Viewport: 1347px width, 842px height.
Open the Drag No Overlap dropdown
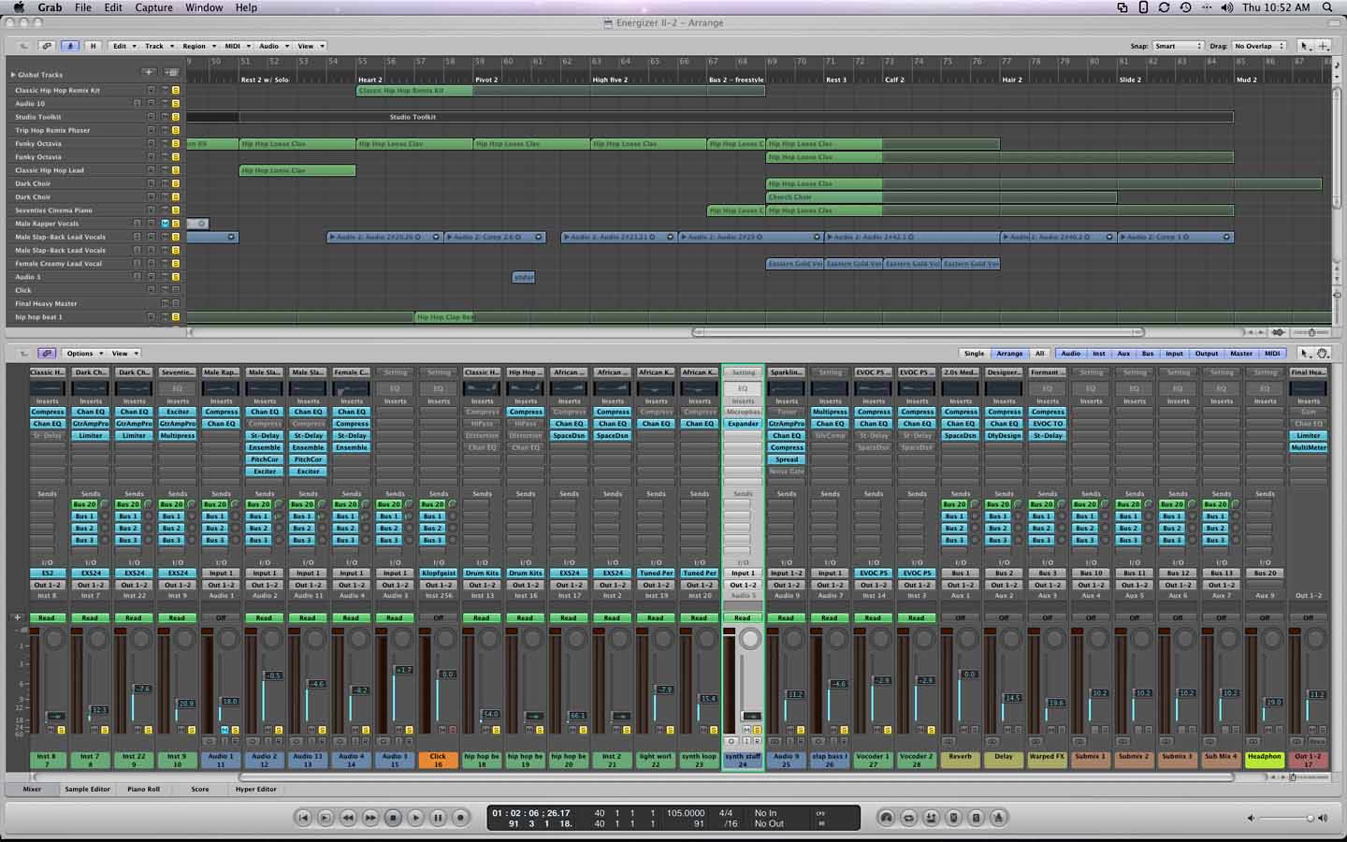coord(1260,46)
